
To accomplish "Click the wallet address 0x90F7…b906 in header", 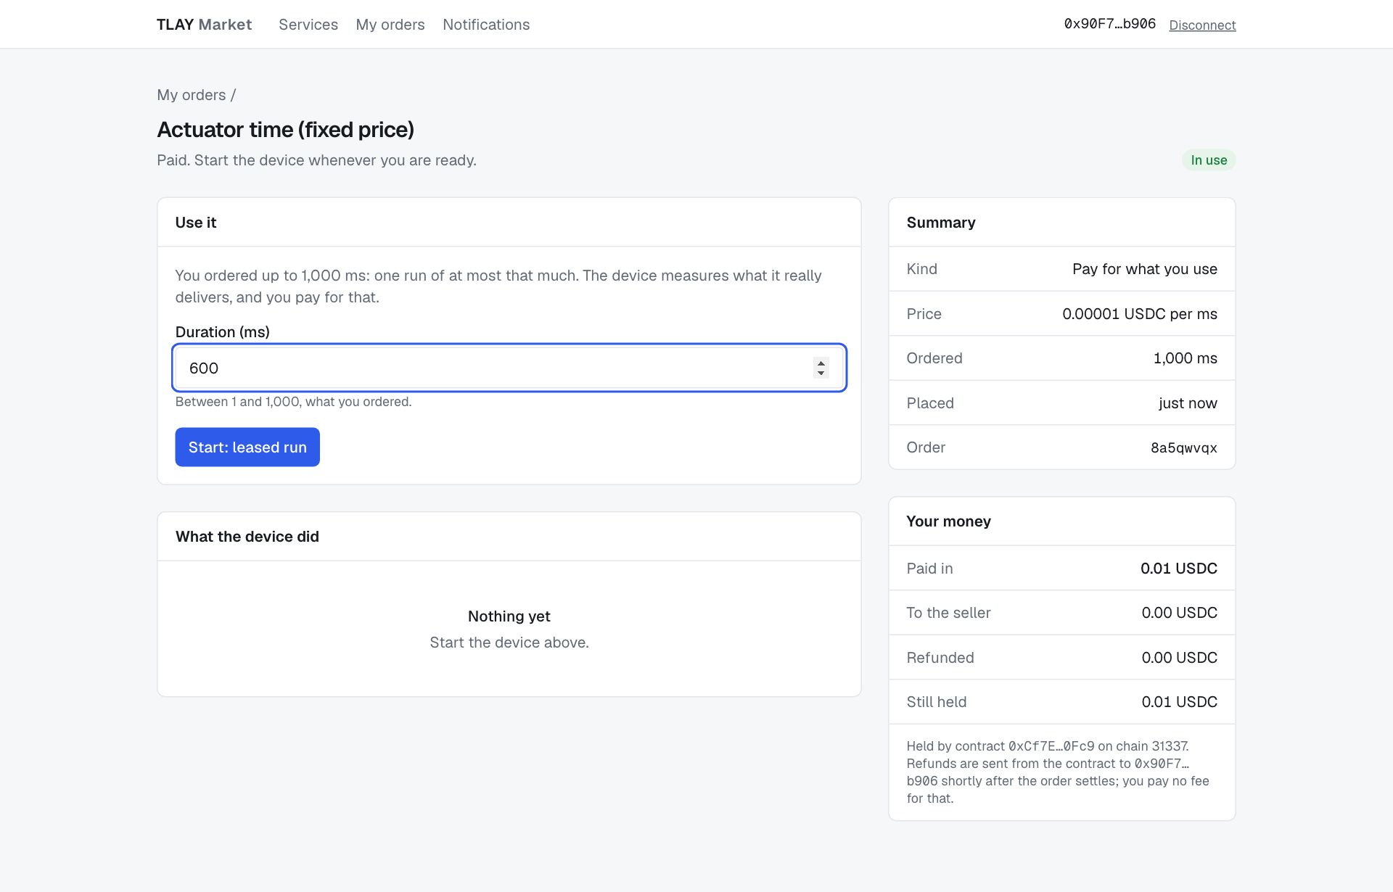I will click(1109, 24).
